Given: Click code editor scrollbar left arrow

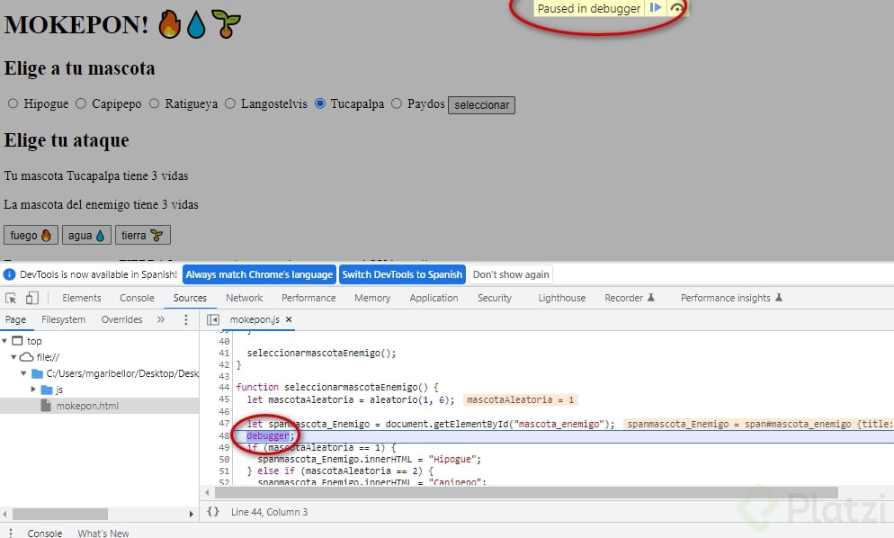Looking at the screenshot, I should 207,492.
